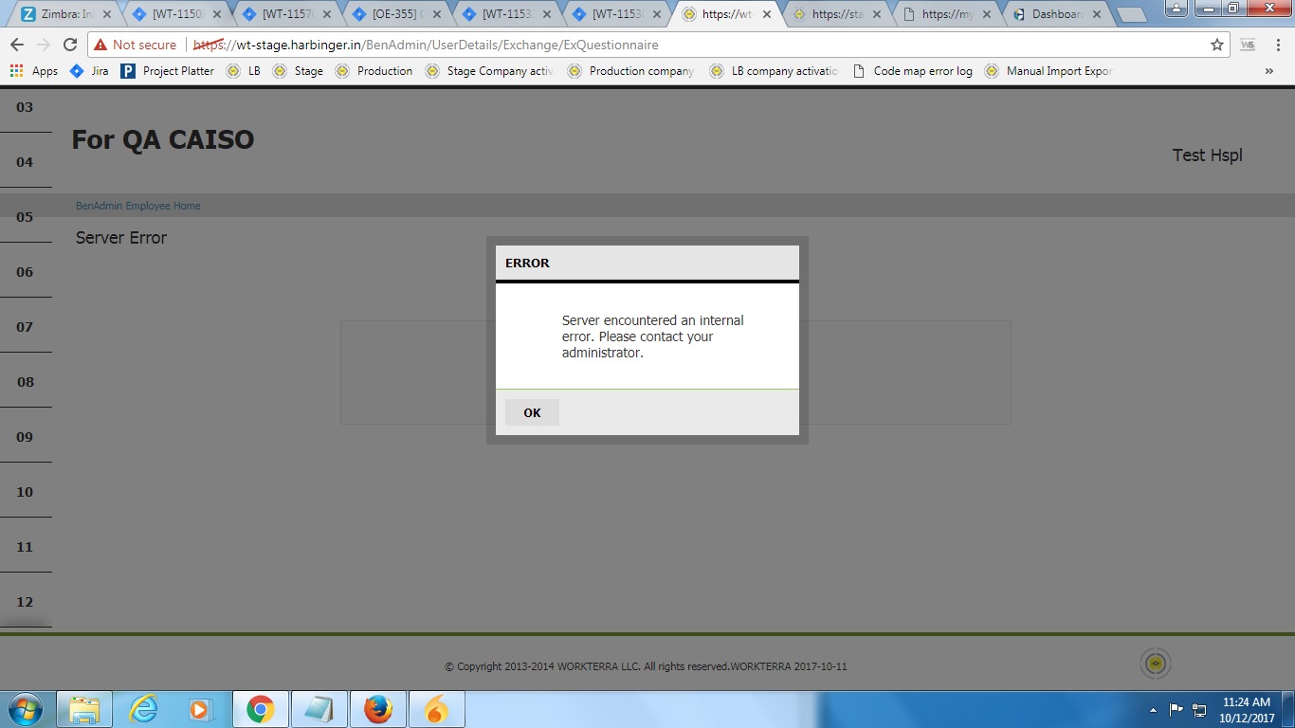Click the Server Error page heading
Screen dimensions: 1295x728
[121, 238]
